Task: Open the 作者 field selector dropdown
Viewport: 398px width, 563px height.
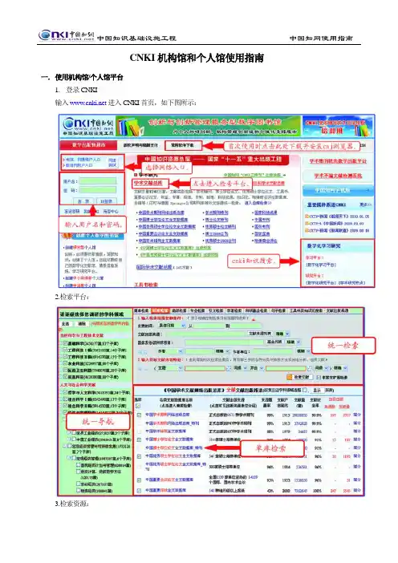Action: [x=169, y=351]
